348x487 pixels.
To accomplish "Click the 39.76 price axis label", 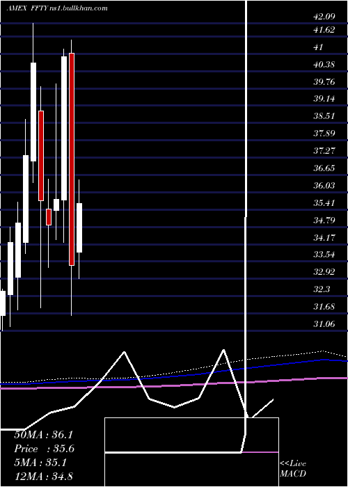I will 324,82.
